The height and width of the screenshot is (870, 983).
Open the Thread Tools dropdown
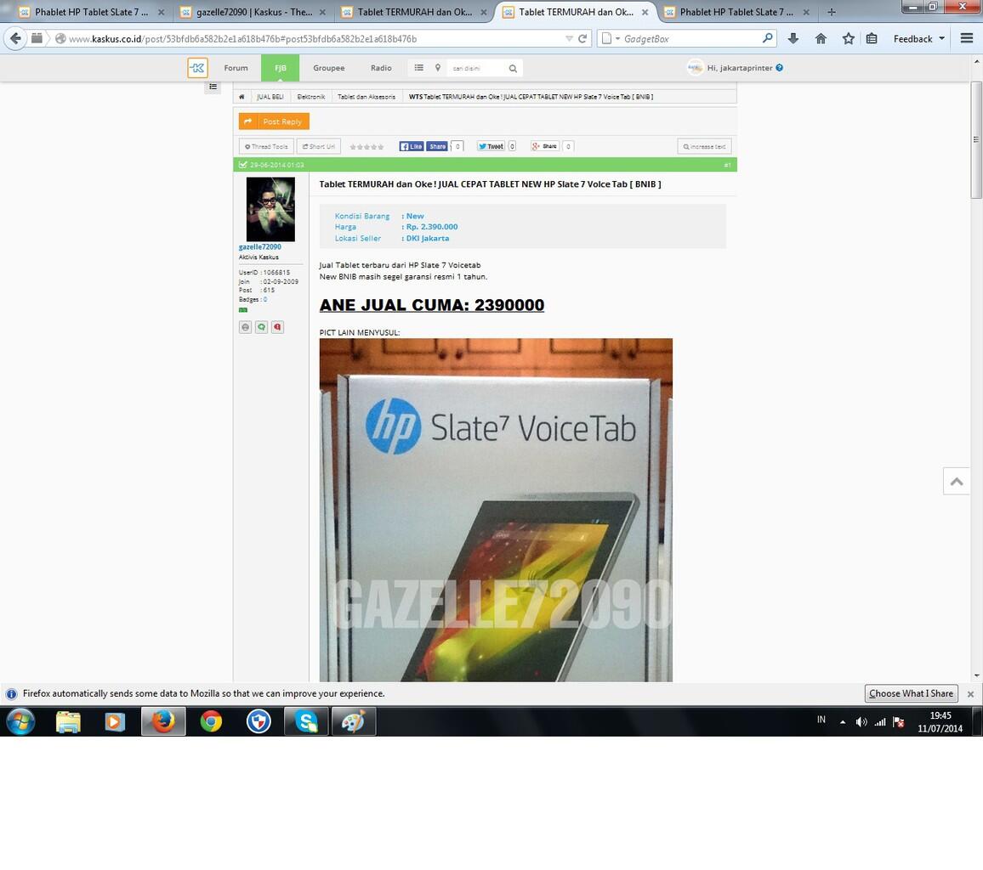click(x=266, y=146)
